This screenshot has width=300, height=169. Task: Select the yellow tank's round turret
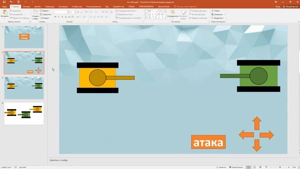(97, 77)
